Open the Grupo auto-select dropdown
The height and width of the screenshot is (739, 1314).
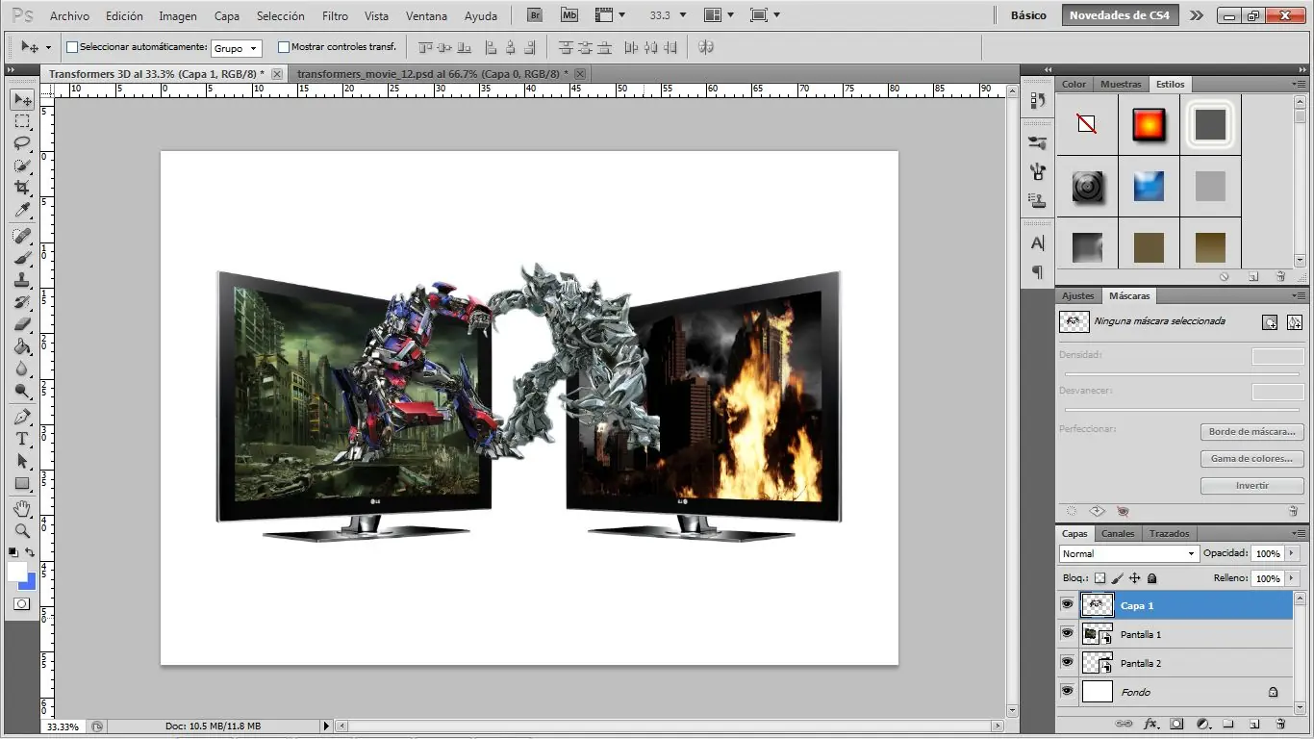(x=236, y=48)
